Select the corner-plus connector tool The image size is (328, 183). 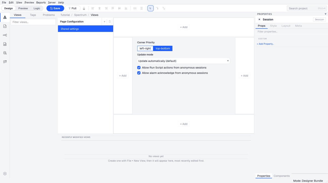click(x=164, y=8)
